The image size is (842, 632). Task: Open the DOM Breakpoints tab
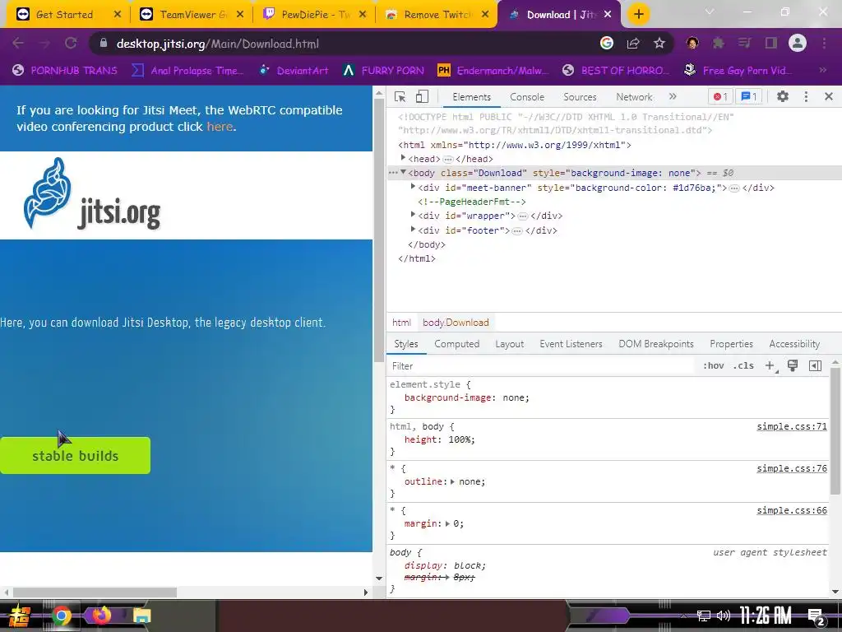tap(656, 344)
